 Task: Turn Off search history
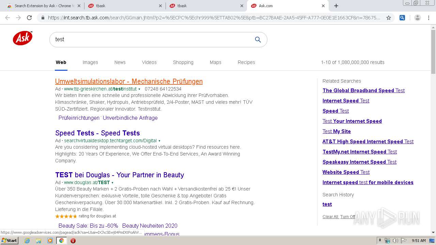[x=347, y=217]
